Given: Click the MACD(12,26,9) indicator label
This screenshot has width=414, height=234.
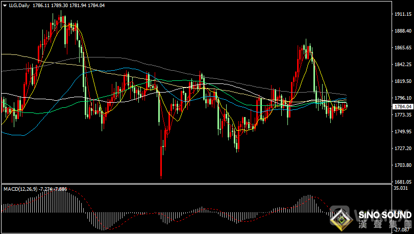Looking at the screenshot, I should coord(19,189).
